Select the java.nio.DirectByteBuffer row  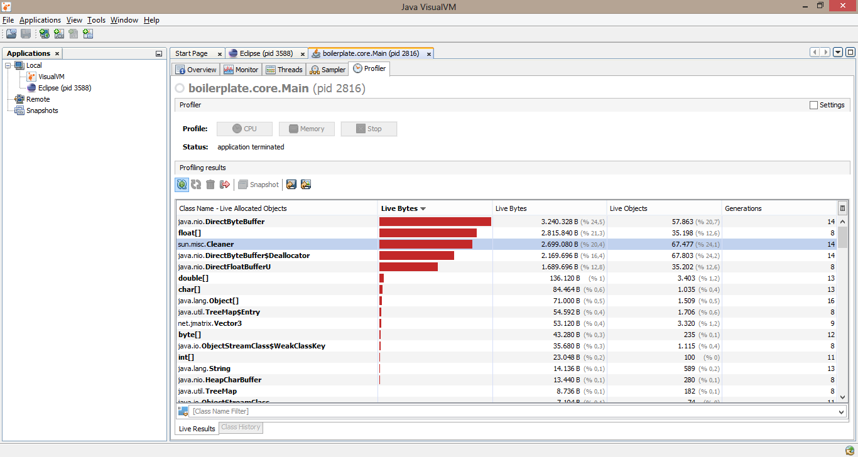pos(506,222)
